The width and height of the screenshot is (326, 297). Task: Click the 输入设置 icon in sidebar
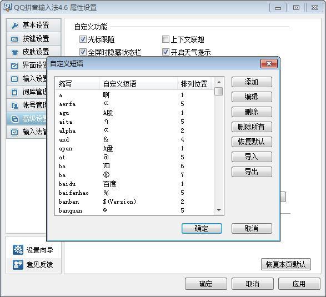[14, 79]
